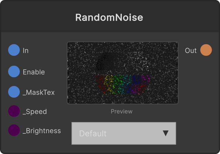This screenshot has width=220, height=154.
Task: Click the blue Enable input port
Action: 14,71
